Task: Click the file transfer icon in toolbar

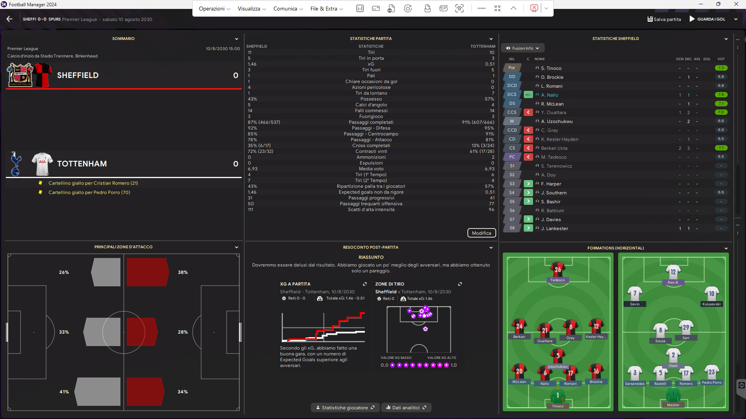Action: click(391, 9)
